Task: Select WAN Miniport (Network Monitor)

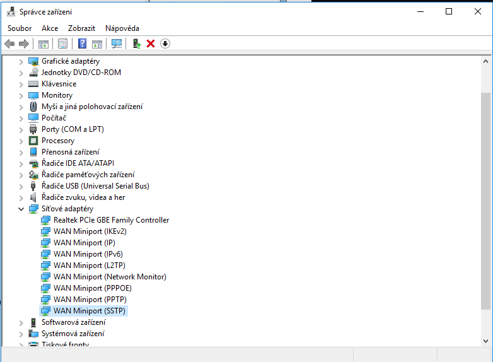Action: click(x=110, y=277)
